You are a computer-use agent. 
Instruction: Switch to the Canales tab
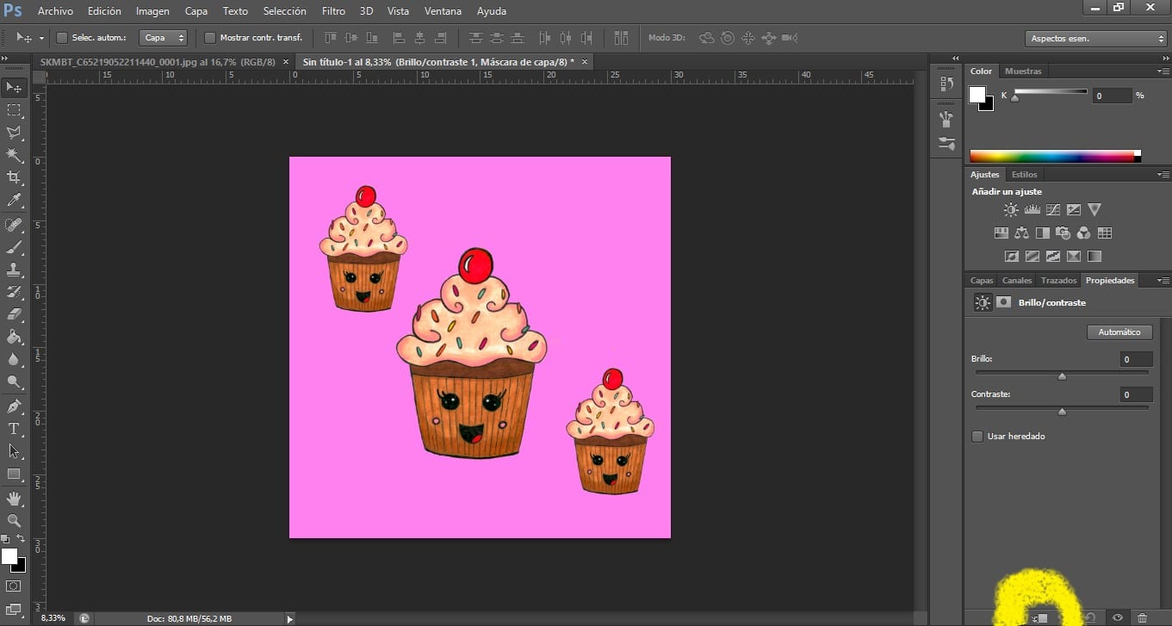1017,281
